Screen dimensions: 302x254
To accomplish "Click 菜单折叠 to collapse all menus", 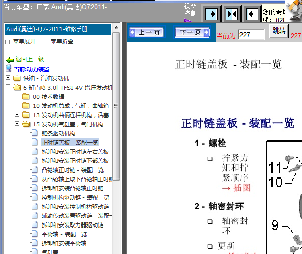I will point(62,41).
